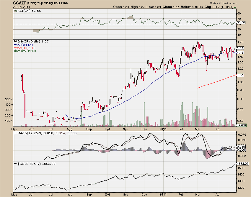Click the Volume 19.9K header value
251x197 pixels.
click(192, 7)
